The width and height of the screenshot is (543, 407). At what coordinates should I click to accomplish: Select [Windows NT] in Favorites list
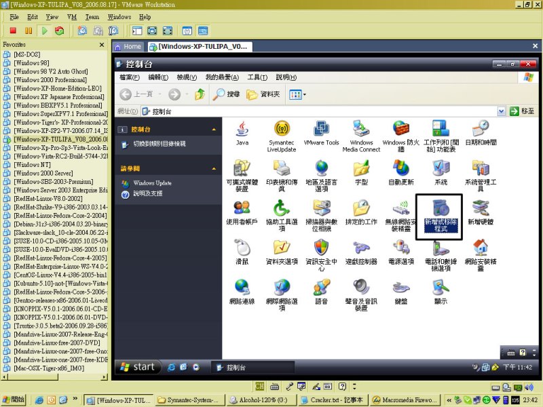coord(32,165)
